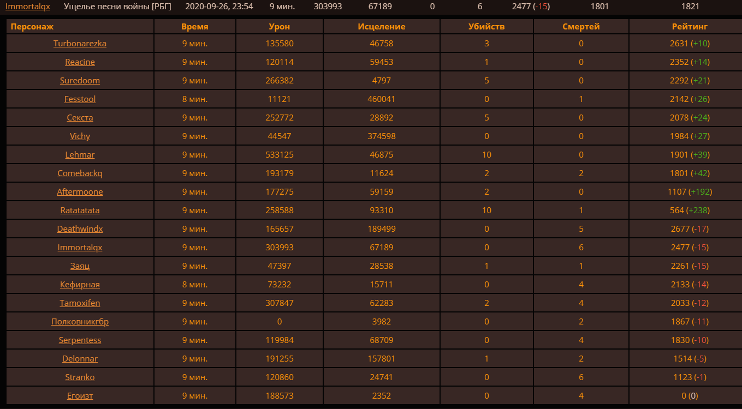Click the Vichy player name
Screen dimensions: 742x409
tap(80, 136)
